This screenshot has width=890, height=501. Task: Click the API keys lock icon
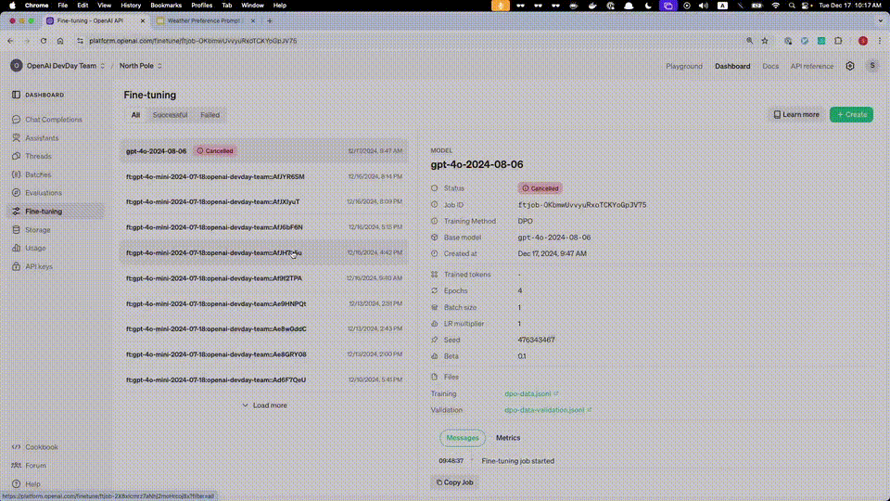[16, 266]
